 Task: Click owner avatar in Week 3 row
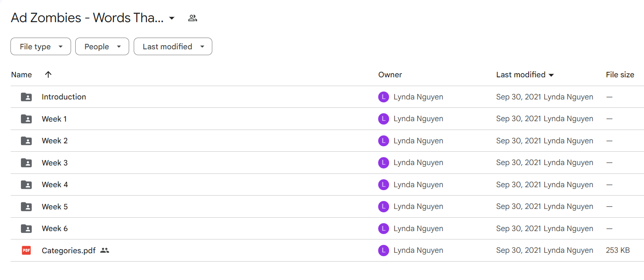pos(384,163)
